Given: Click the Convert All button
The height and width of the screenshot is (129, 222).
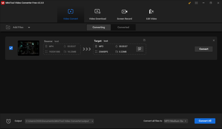Looking at the screenshot, I should point(205,121).
